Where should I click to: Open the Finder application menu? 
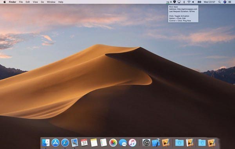point(13,2)
